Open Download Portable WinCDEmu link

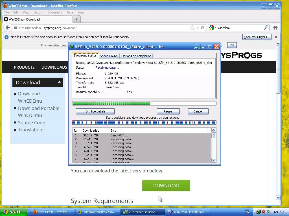[38, 112]
